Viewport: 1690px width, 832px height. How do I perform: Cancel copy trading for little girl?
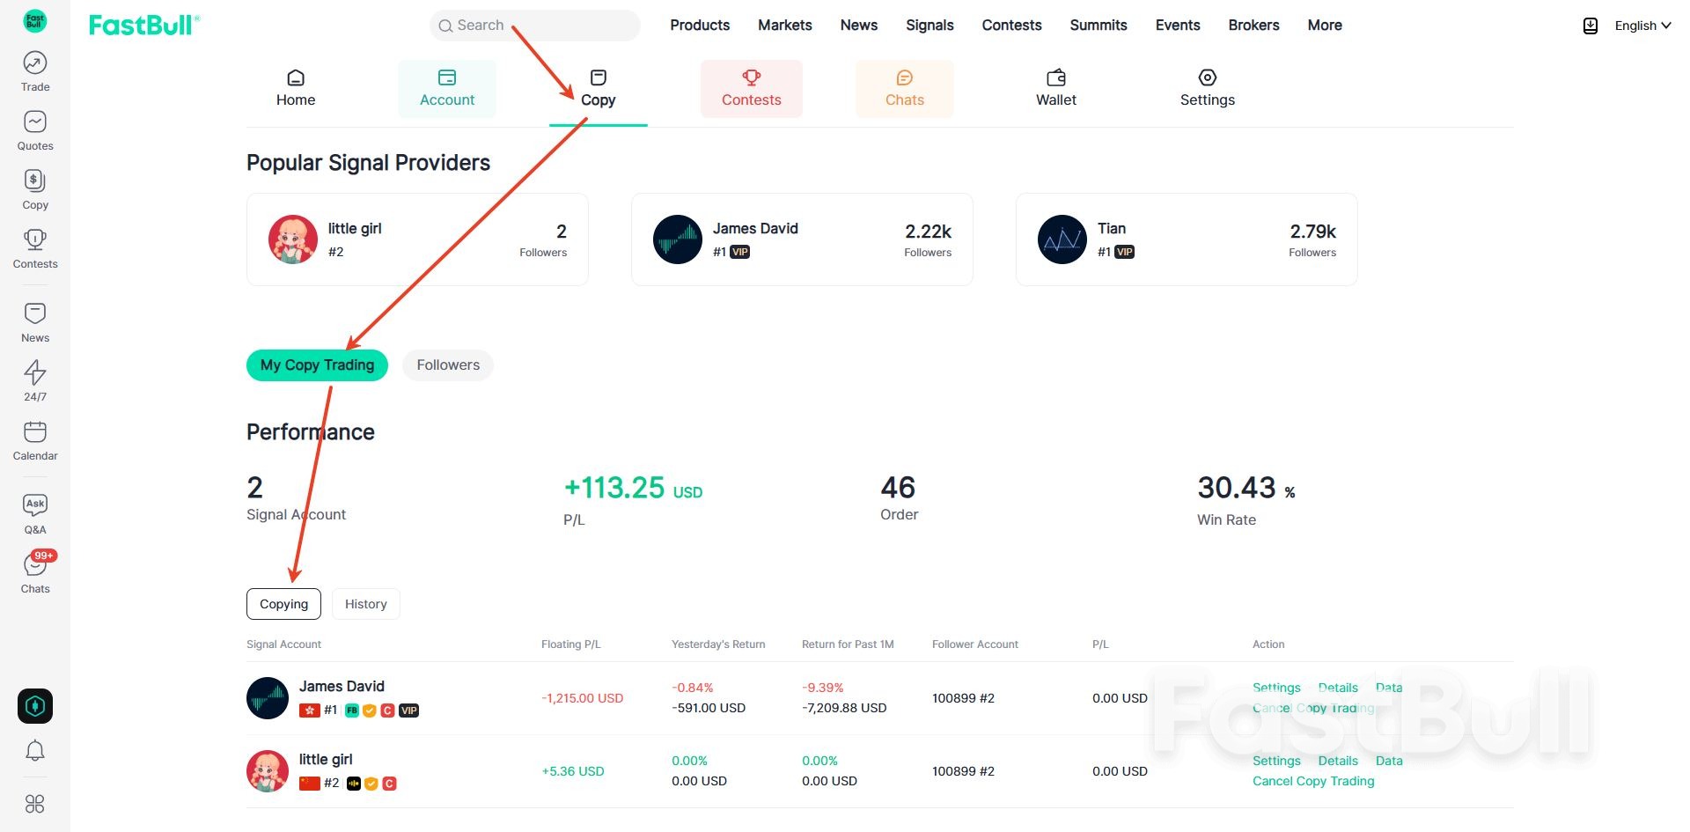[1312, 781]
